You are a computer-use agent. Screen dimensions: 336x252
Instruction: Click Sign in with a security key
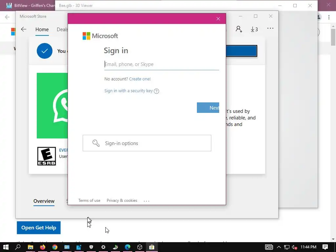point(128,91)
